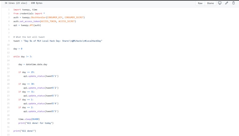The image size is (239, 136).
Task: Click the final print("All done!") line
Action: [25, 131]
